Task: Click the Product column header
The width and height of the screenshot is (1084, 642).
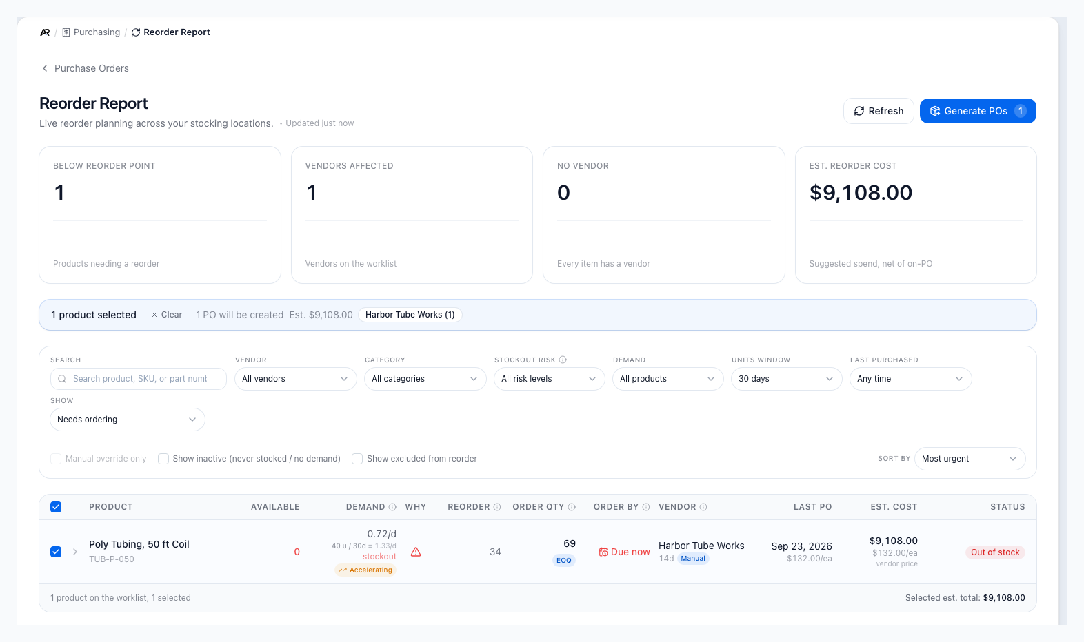Action: (111, 507)
